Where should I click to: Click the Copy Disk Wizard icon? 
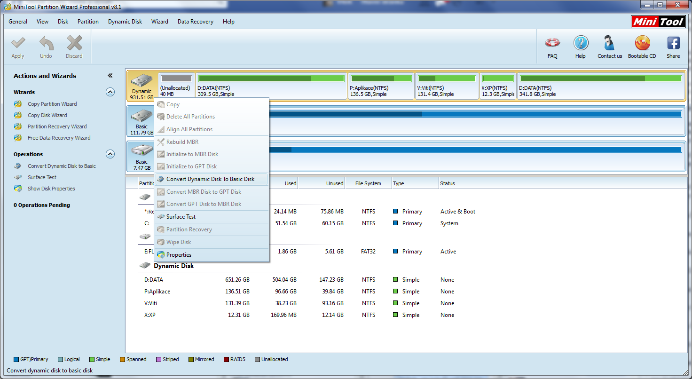click(18, 115)
